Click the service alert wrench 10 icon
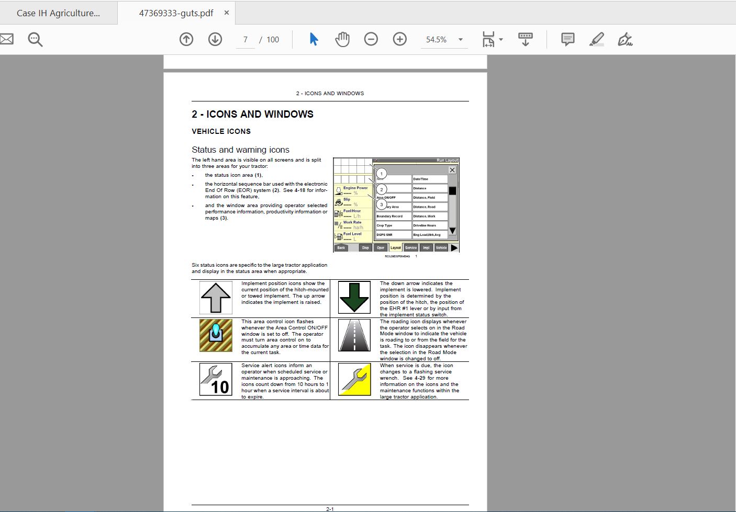This screenshot has width=736, height=512. 216,379
